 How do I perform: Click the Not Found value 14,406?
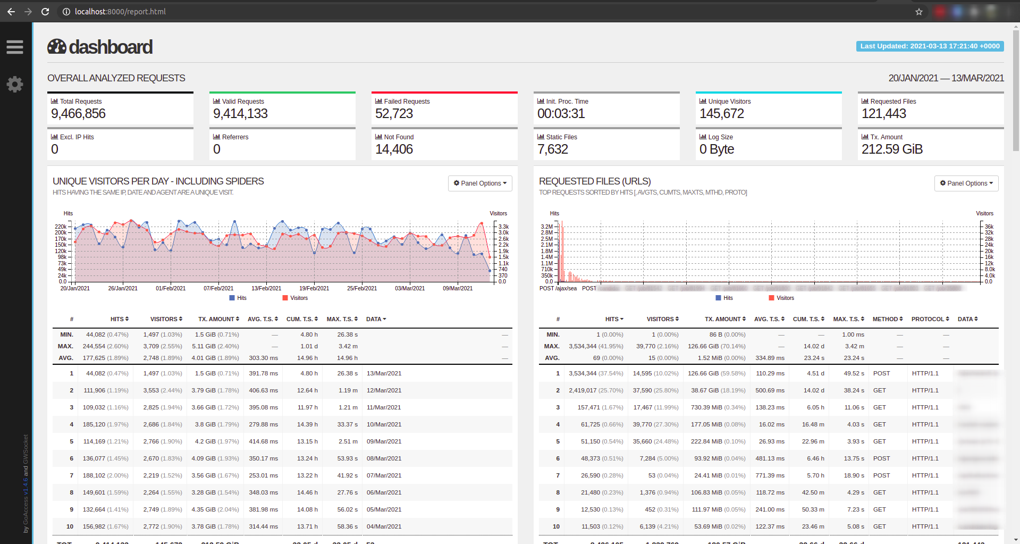[x=394, y=149]
